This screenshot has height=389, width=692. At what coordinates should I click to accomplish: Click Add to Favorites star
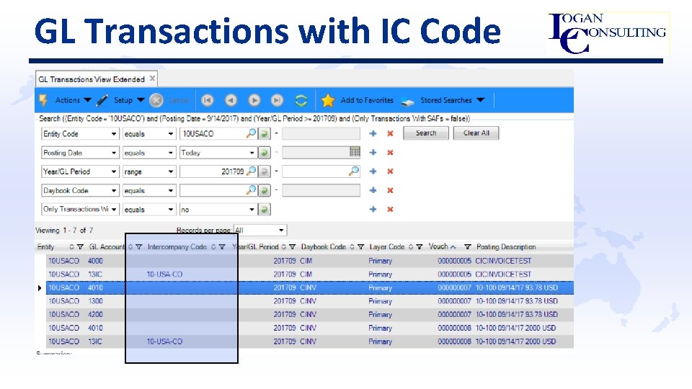click(328, 101)
